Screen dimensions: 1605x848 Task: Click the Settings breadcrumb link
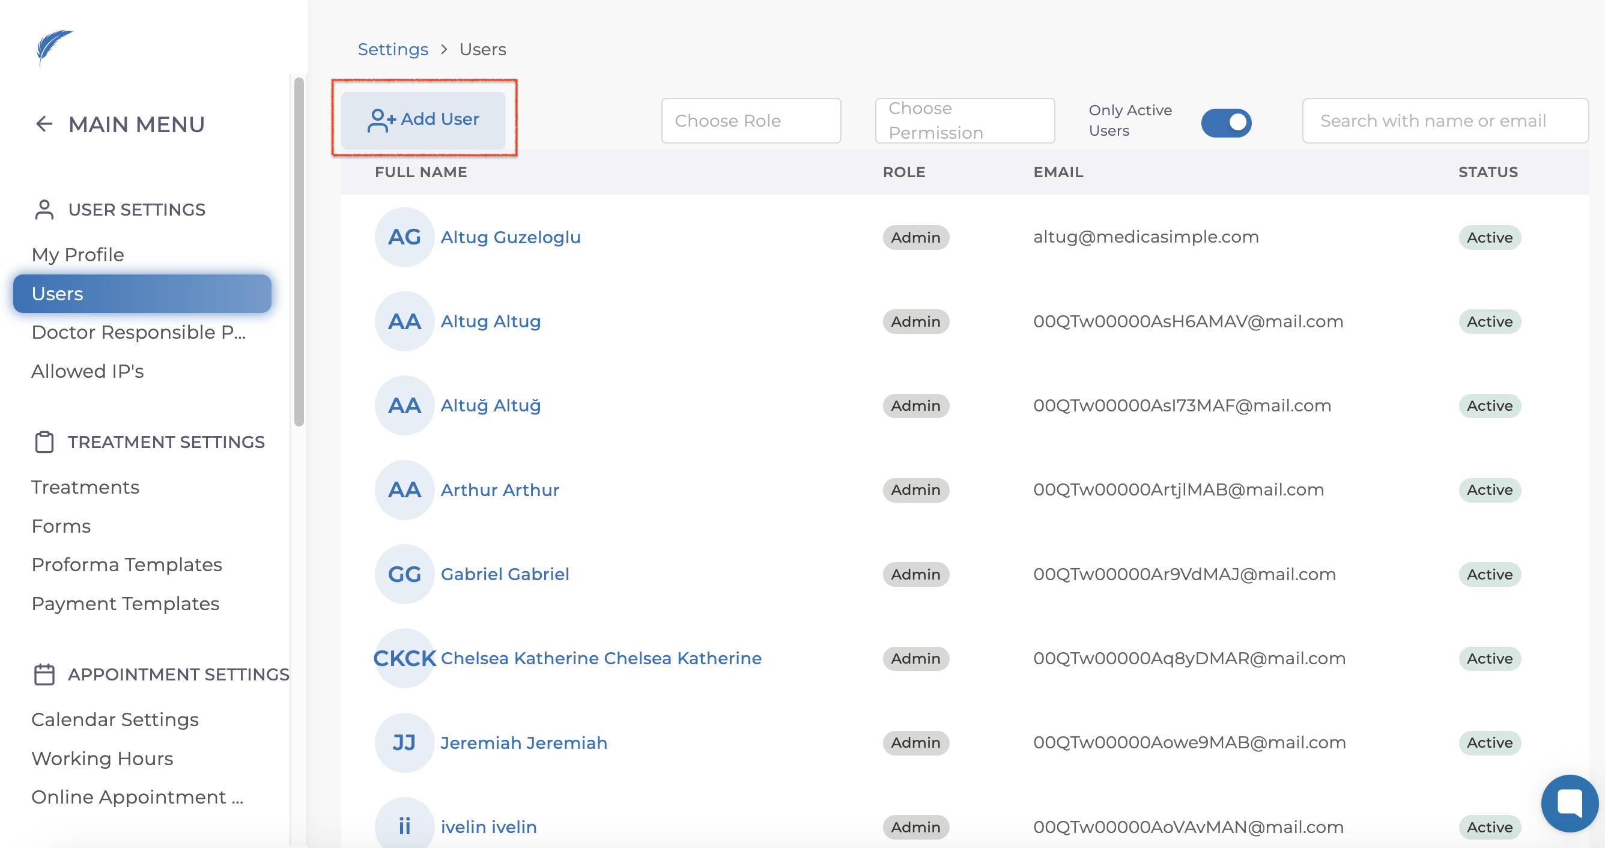click(392, 49)
